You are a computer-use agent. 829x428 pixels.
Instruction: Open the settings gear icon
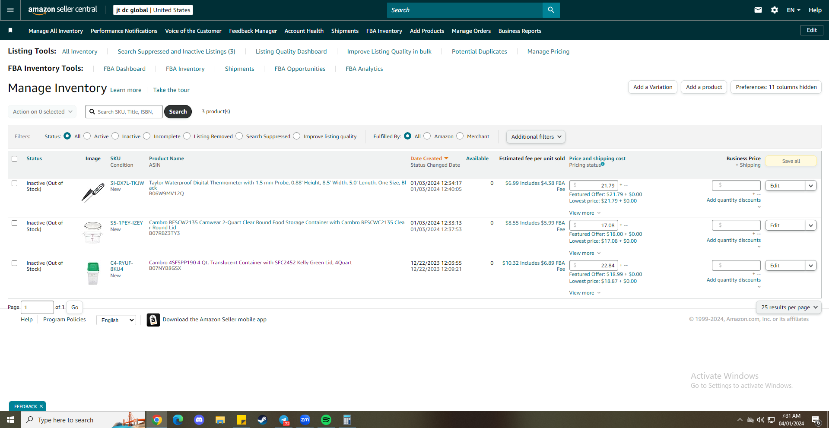[775, 10]
